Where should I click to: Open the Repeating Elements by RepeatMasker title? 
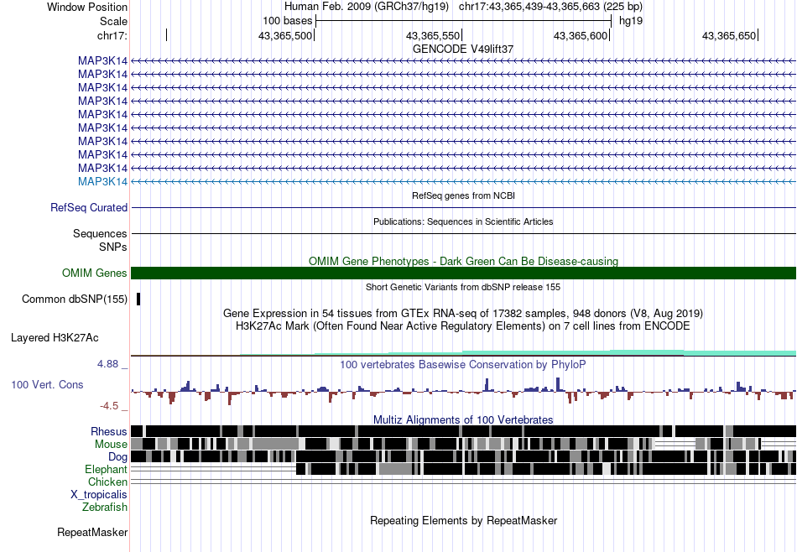pyautogui.click(x=463, y=520)
